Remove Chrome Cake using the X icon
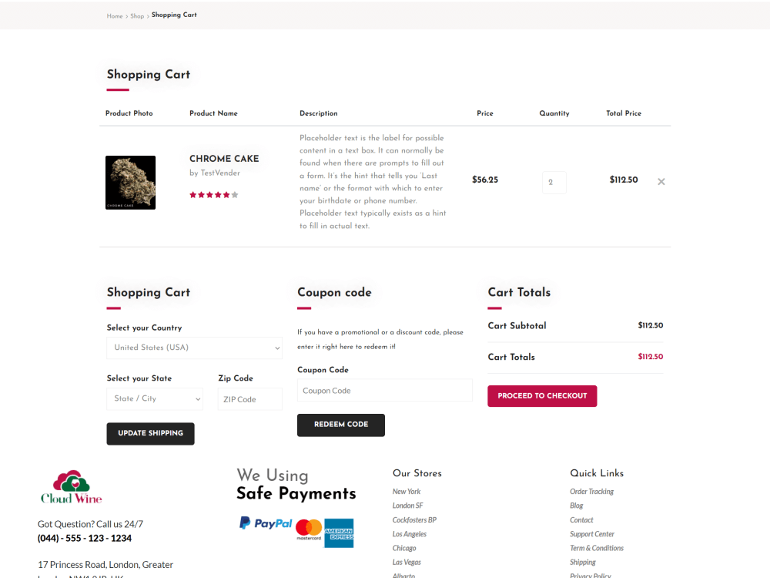770x578 pixels. (x=661, y=182)
